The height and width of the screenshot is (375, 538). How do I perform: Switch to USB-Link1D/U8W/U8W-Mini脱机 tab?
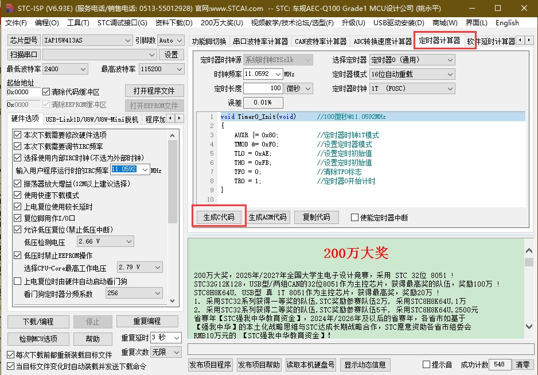pos(92,119)
